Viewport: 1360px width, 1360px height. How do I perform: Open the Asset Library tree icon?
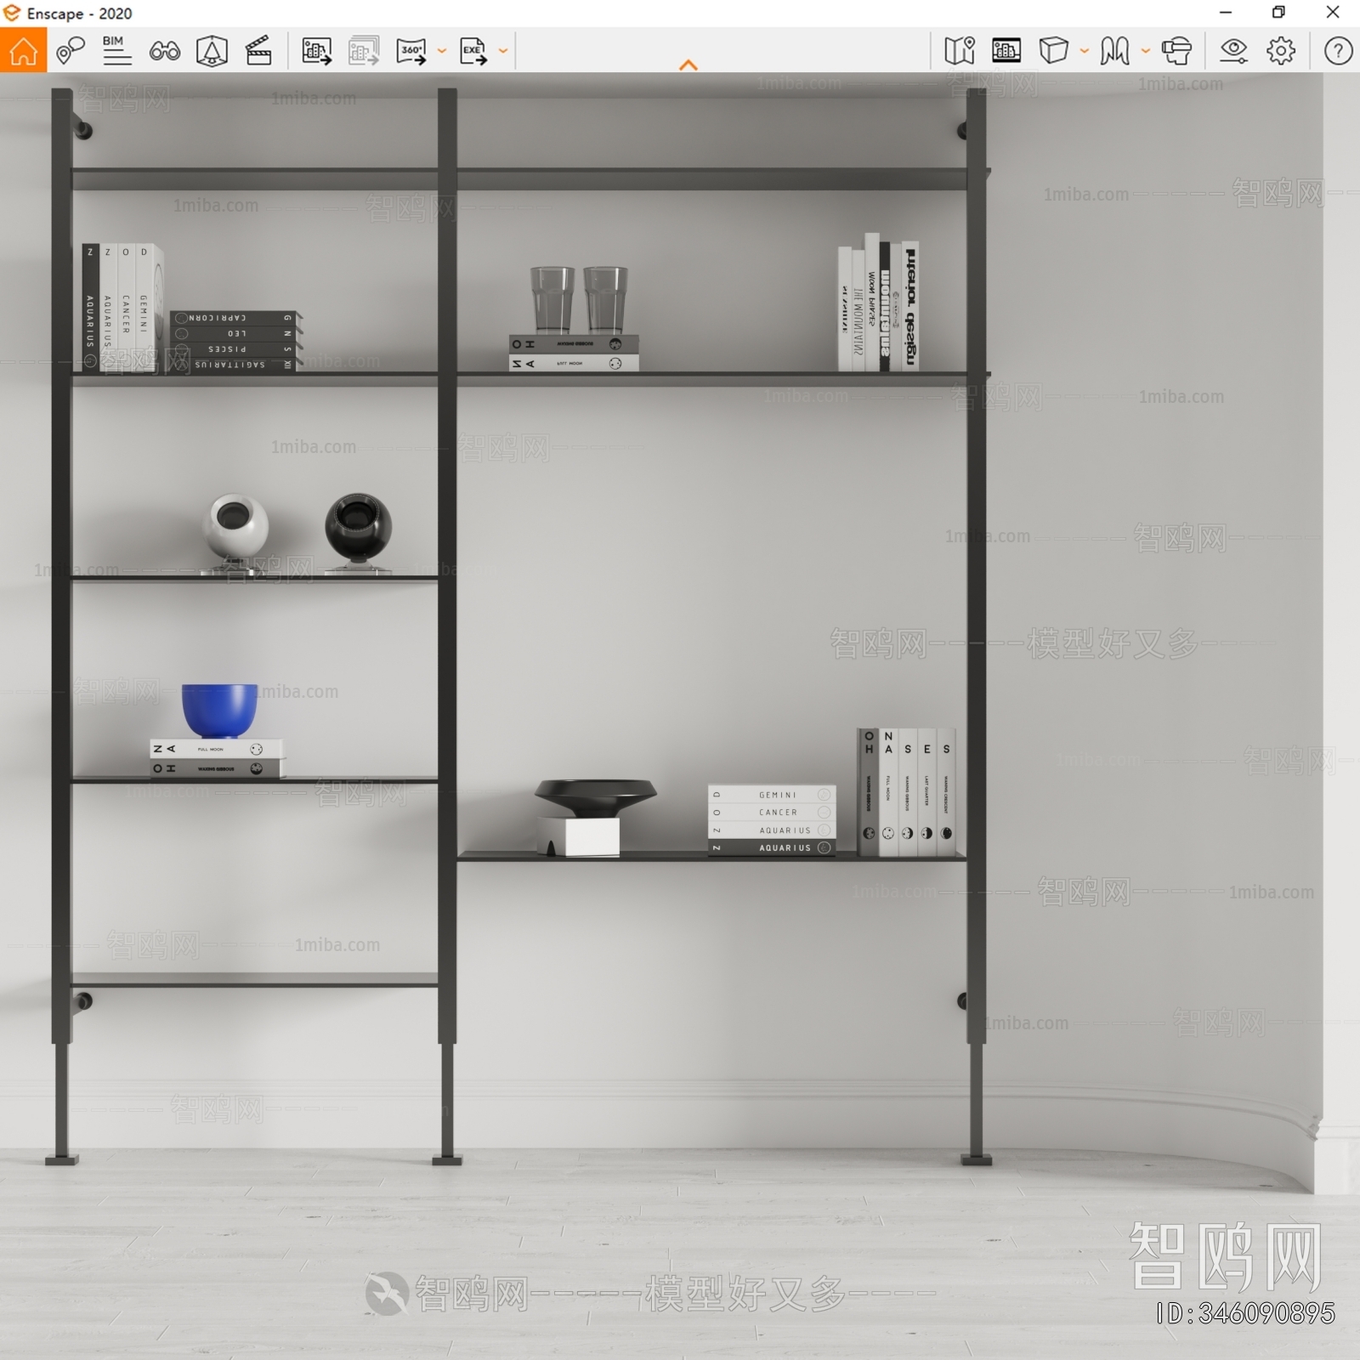coord(212,51)
